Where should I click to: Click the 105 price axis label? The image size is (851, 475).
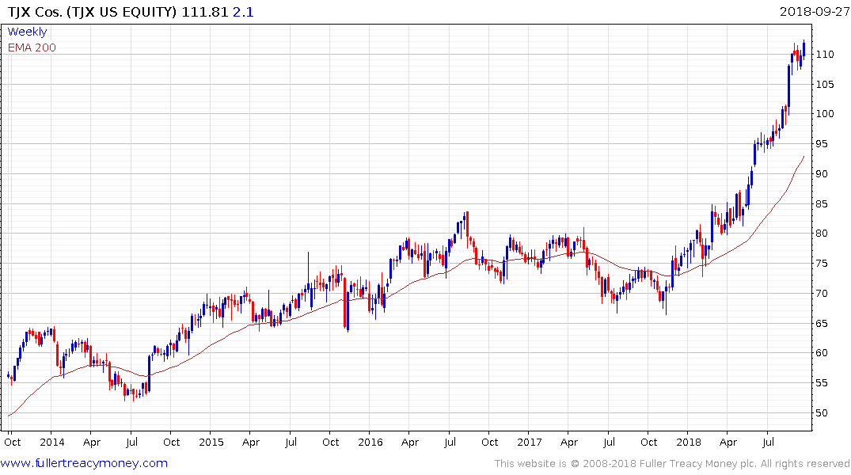pyautogui.click(x=824, y=84)
